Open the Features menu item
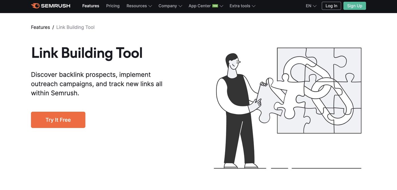This screenshot has height=190, width=397. 91,6
